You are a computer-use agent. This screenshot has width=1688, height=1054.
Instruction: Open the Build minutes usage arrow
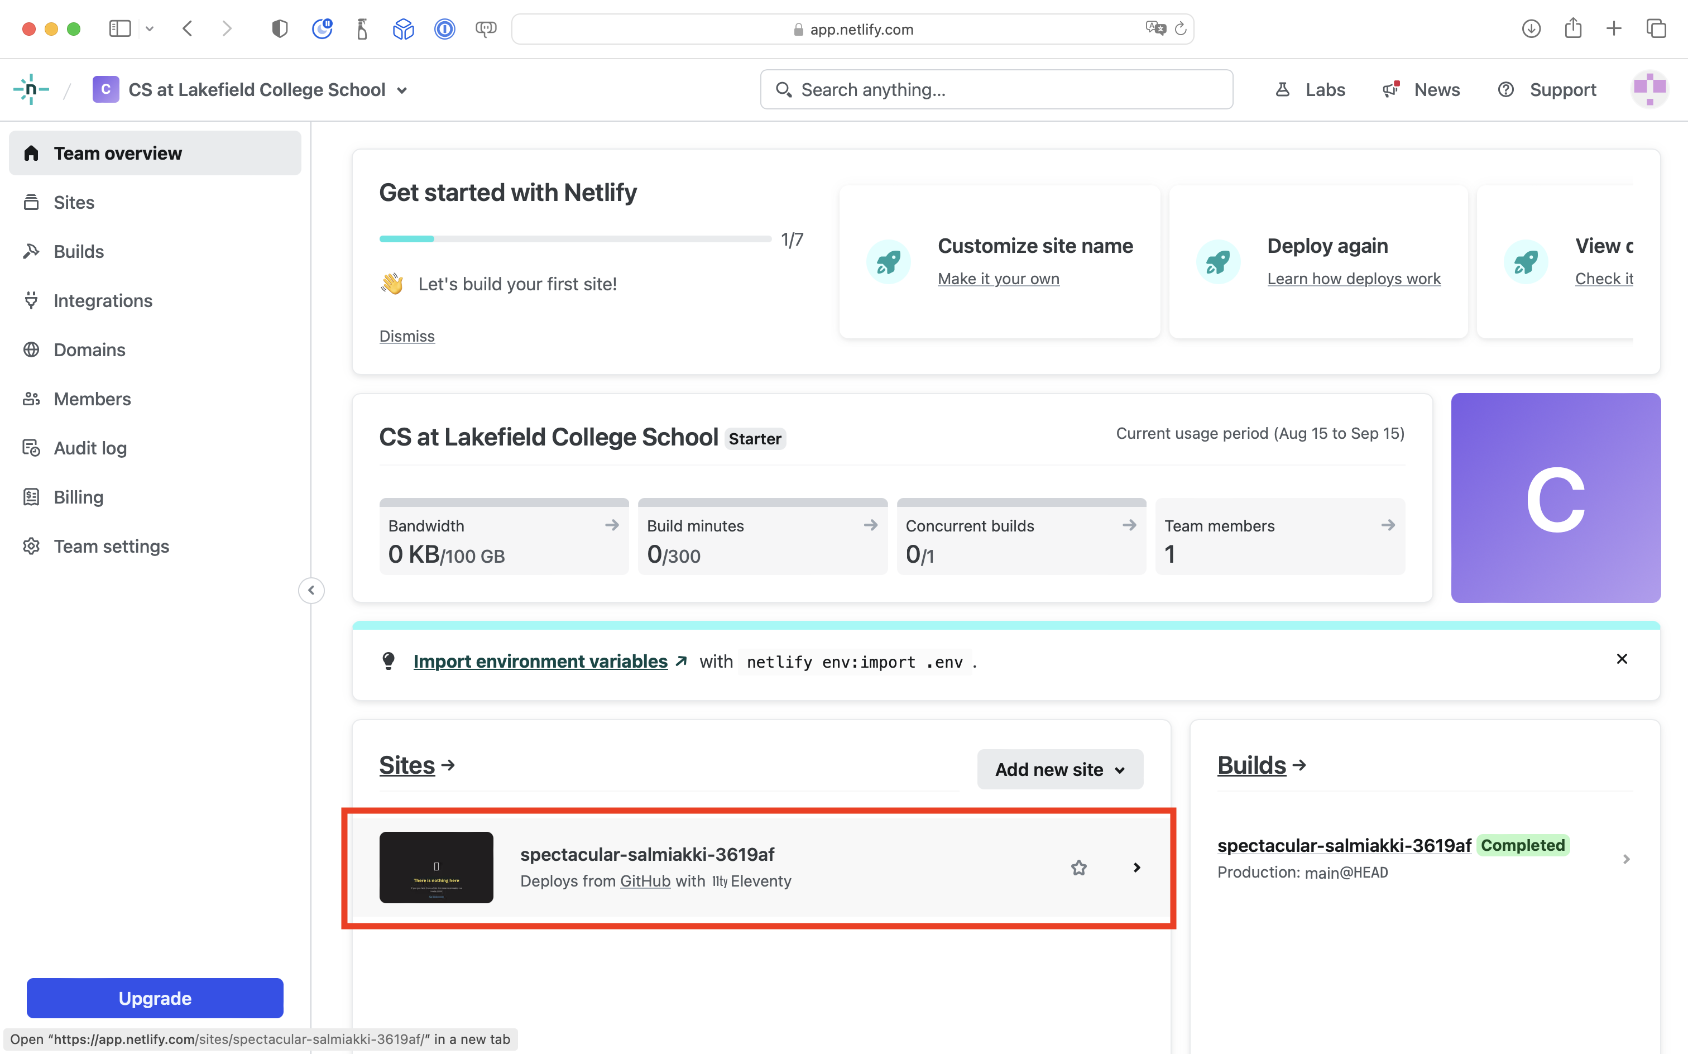click(870, 525)
